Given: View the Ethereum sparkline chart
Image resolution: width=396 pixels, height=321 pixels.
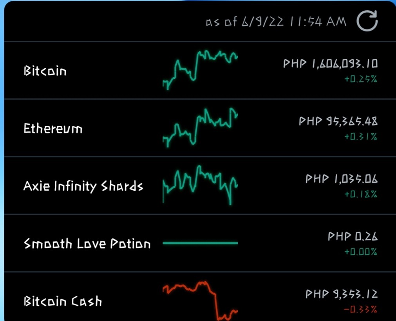Looking at the screenshot, I should [200, 128].
